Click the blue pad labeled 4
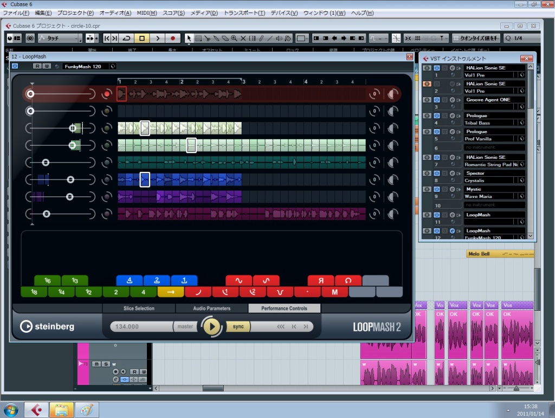Image resolution: width=555 pixels, height=418 pixels. [x=130, y=280]
